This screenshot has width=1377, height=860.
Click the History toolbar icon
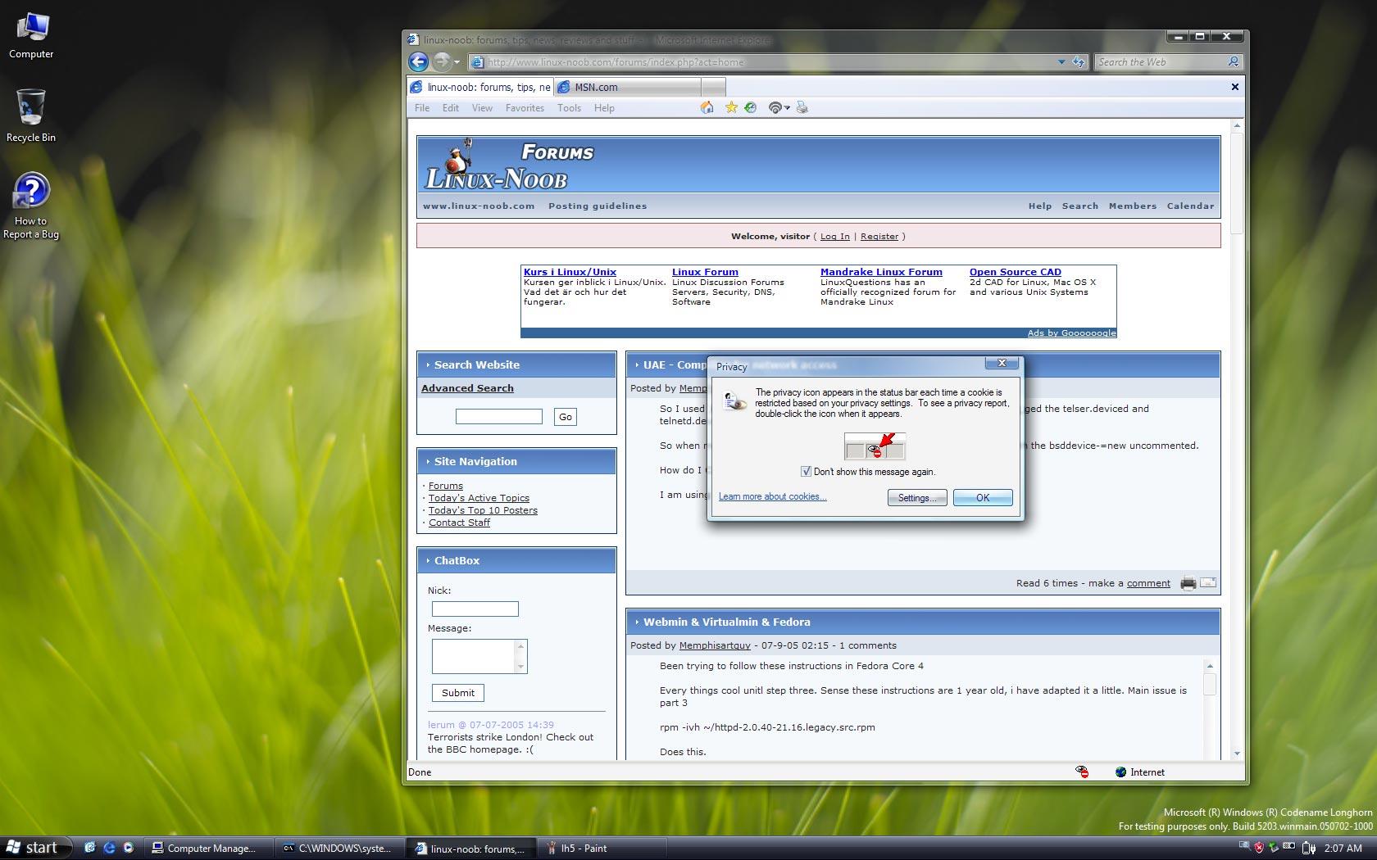[750, 107]
